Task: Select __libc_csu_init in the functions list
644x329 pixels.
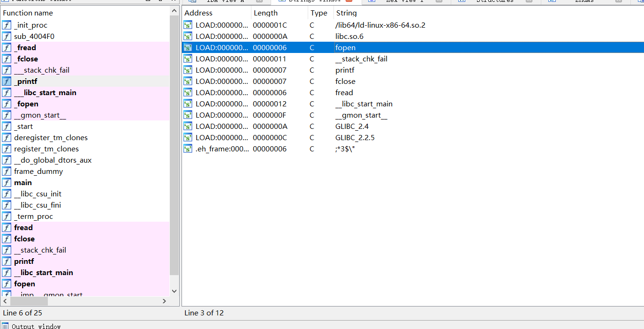Action: click(x=38, y=194)
